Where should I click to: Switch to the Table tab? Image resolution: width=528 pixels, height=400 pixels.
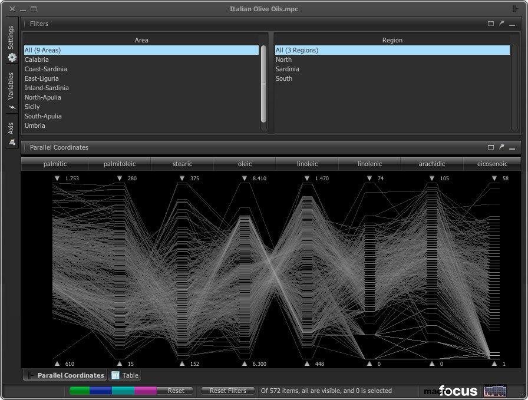click(124, 375)
